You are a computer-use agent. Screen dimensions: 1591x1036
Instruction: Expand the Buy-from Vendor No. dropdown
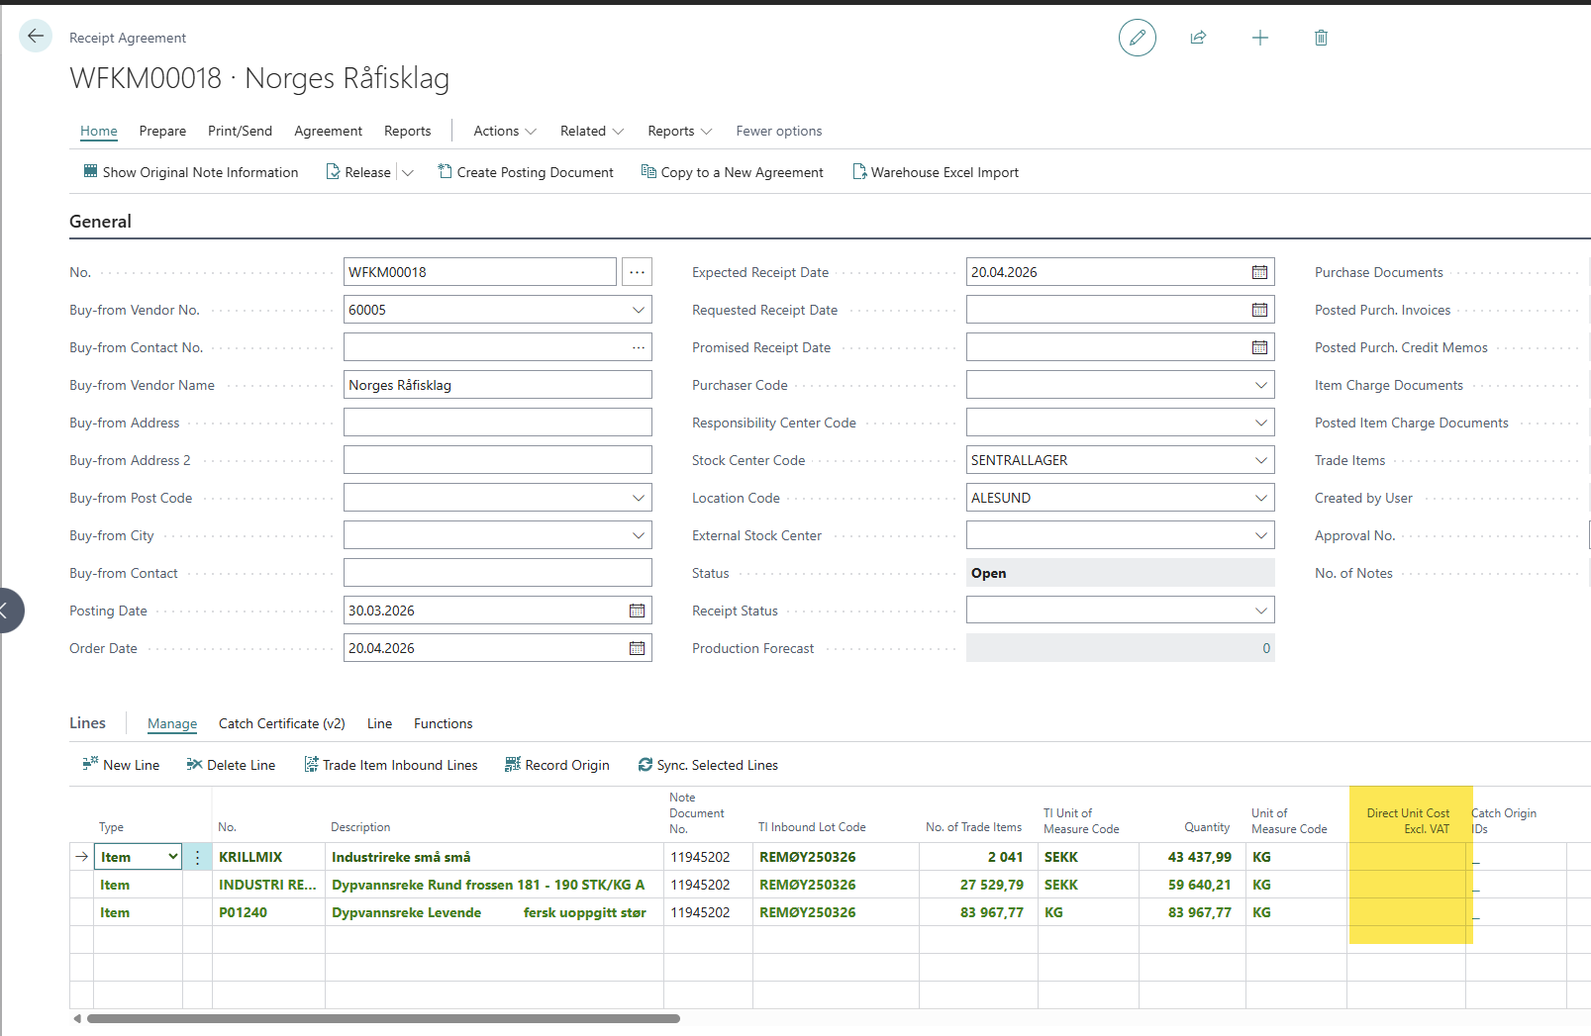coord(638,310)
